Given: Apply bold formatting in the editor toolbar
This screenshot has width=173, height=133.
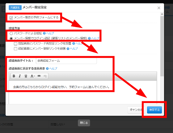Looking at the screenshot, I should pyautogui.click(x=14, y=76).
